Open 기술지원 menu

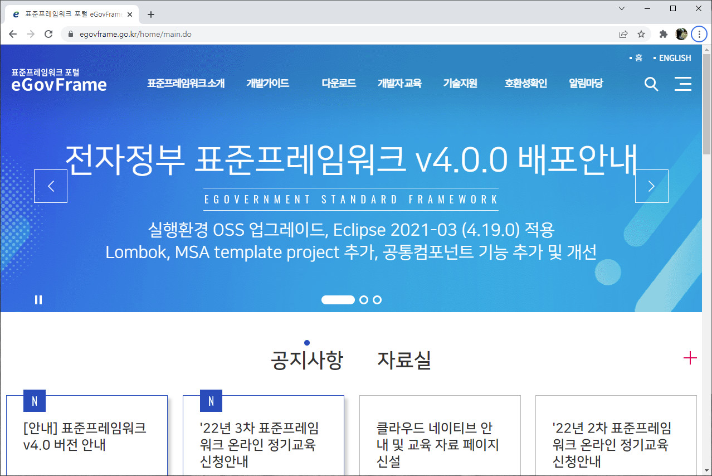coord(460,84)
